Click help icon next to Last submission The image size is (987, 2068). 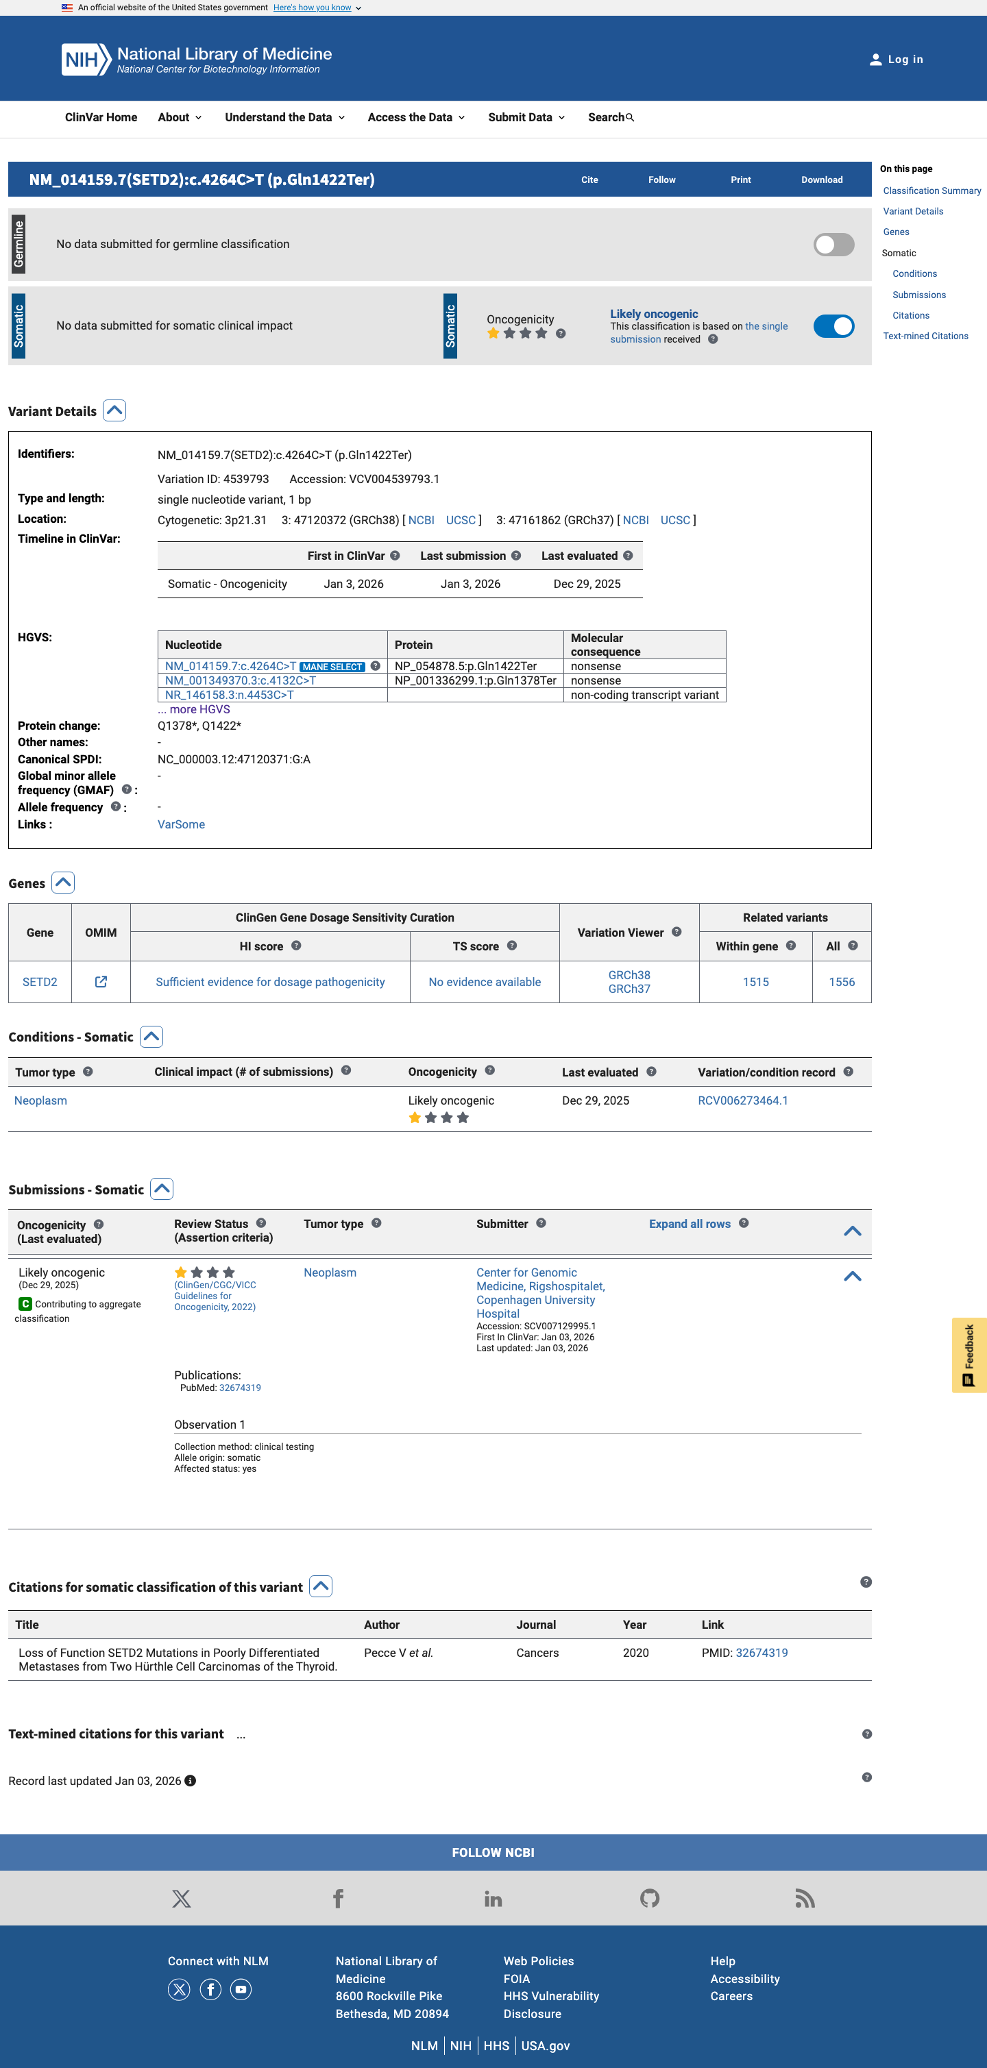coord(516,556)
